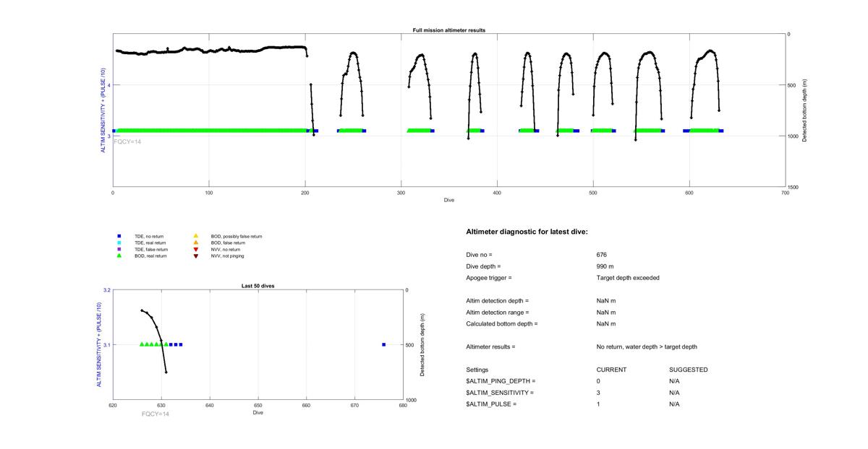Click the 'Dive depth =' label

click(x=483, y=266)
